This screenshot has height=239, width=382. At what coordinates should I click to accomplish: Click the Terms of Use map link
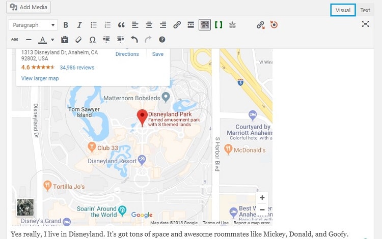pyautogui.click(x=215, y=223)
